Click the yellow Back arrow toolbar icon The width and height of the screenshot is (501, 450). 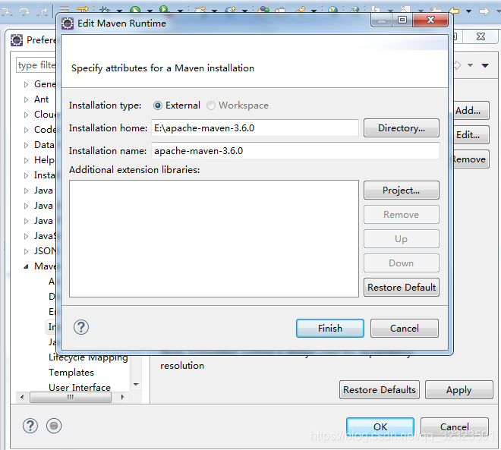tap(454, 11)
